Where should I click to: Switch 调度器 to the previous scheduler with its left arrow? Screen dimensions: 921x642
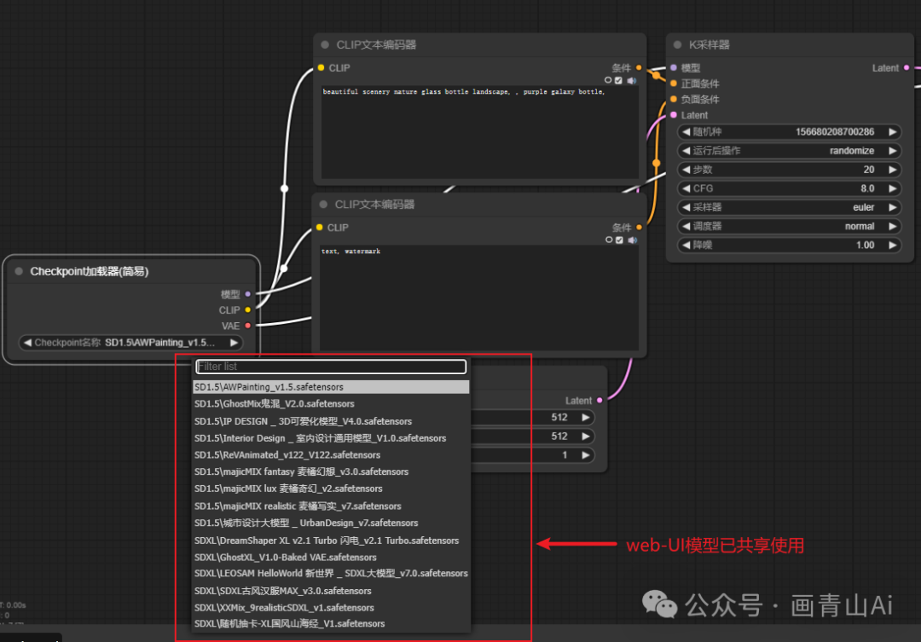[x=686, y=226]
